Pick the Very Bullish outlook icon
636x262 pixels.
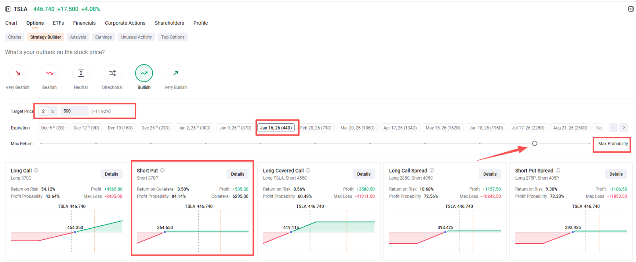[175, 73]
